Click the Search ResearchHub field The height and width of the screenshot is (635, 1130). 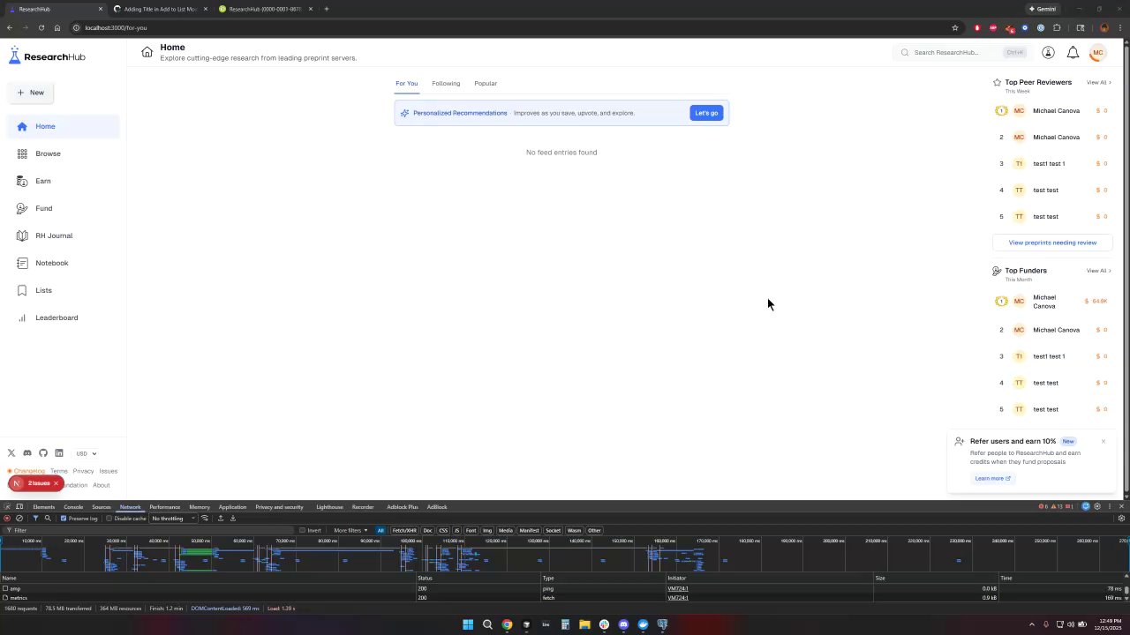point(962,53)
